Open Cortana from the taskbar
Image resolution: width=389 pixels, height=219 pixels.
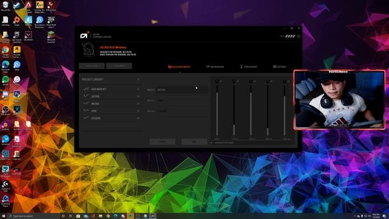coord(63,216)
